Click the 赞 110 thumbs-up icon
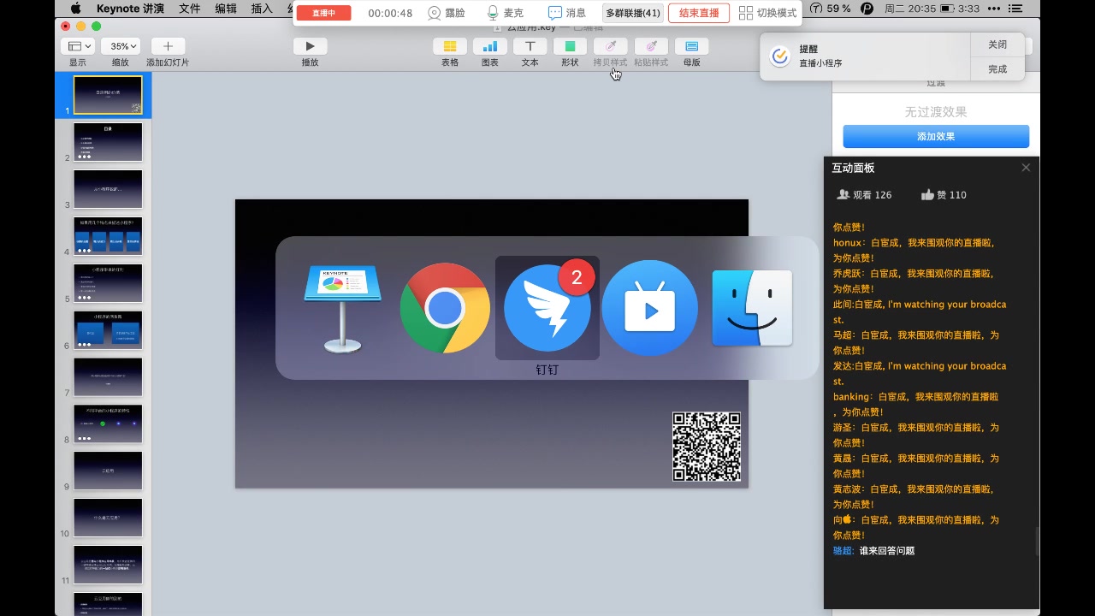1095x616 pixels. coord(927,195)
